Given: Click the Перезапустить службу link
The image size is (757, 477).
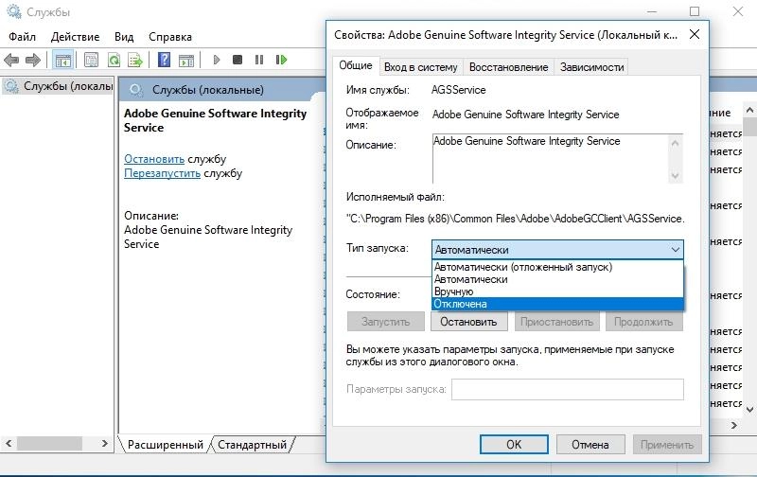Looking at the screenshot, I should click(x=162, y=173).
